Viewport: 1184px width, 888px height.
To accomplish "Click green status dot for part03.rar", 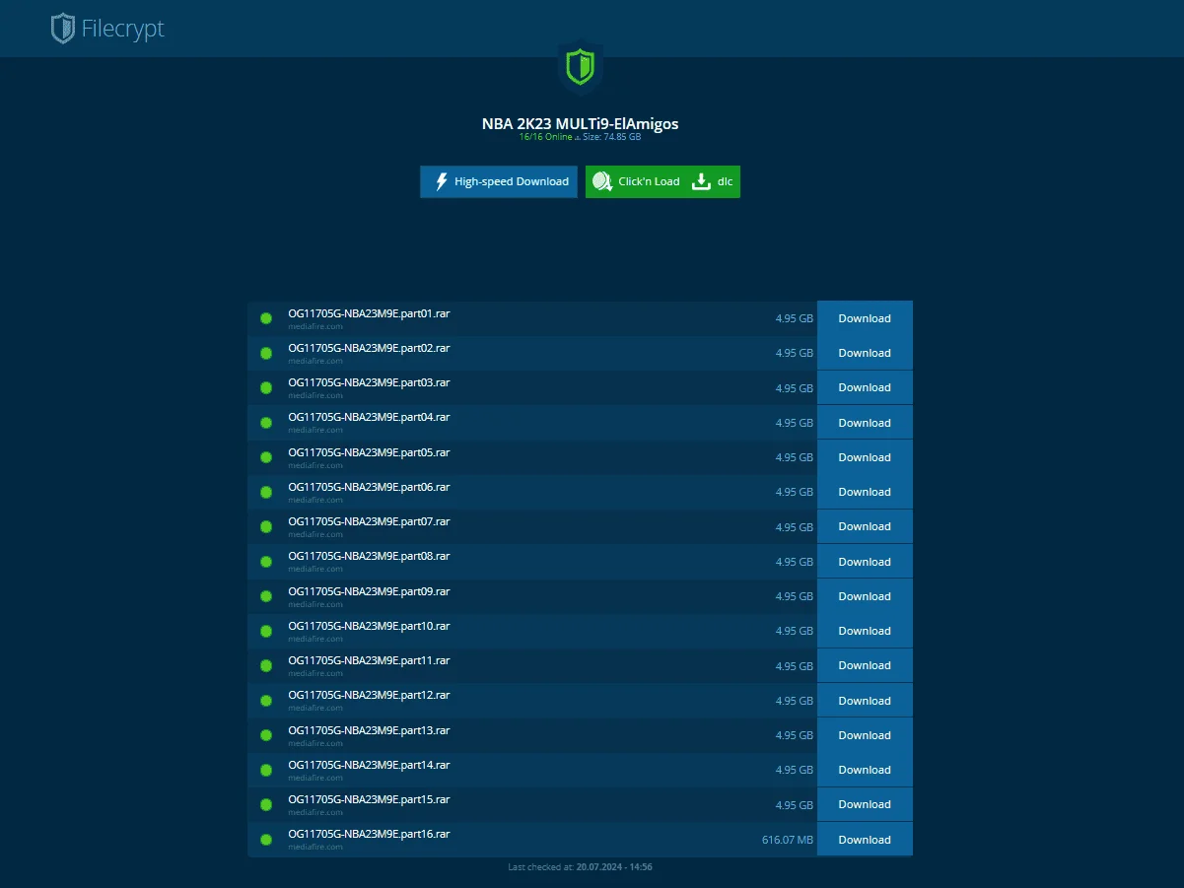I will 266,387.
